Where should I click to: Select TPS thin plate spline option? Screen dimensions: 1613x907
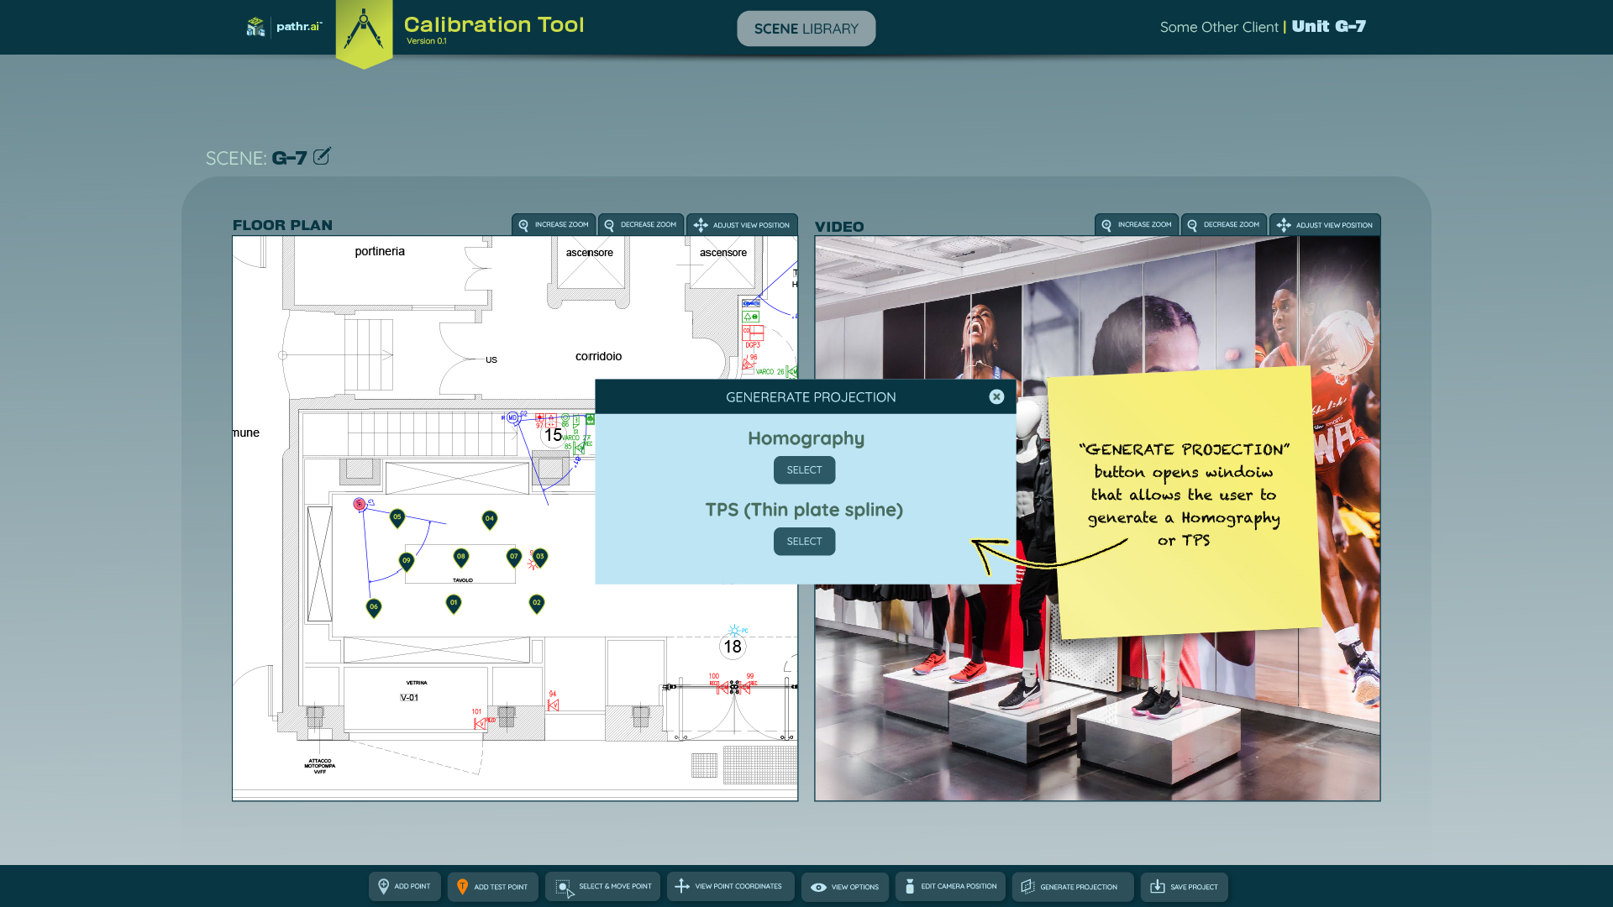(x=804, y=542)
